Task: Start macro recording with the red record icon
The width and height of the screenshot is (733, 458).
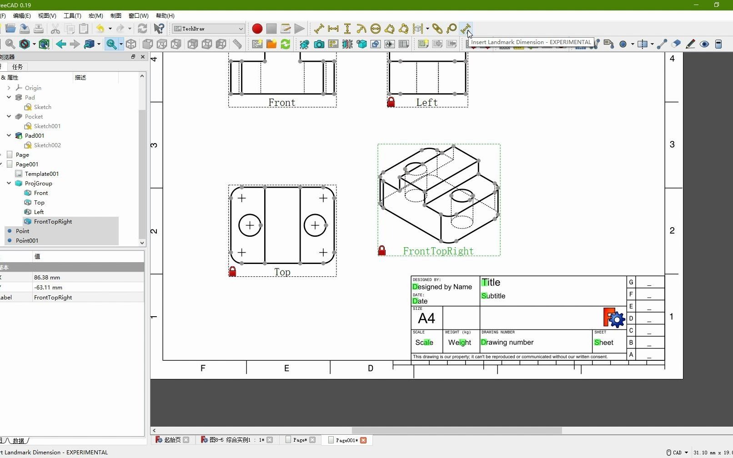Action: 257,29
